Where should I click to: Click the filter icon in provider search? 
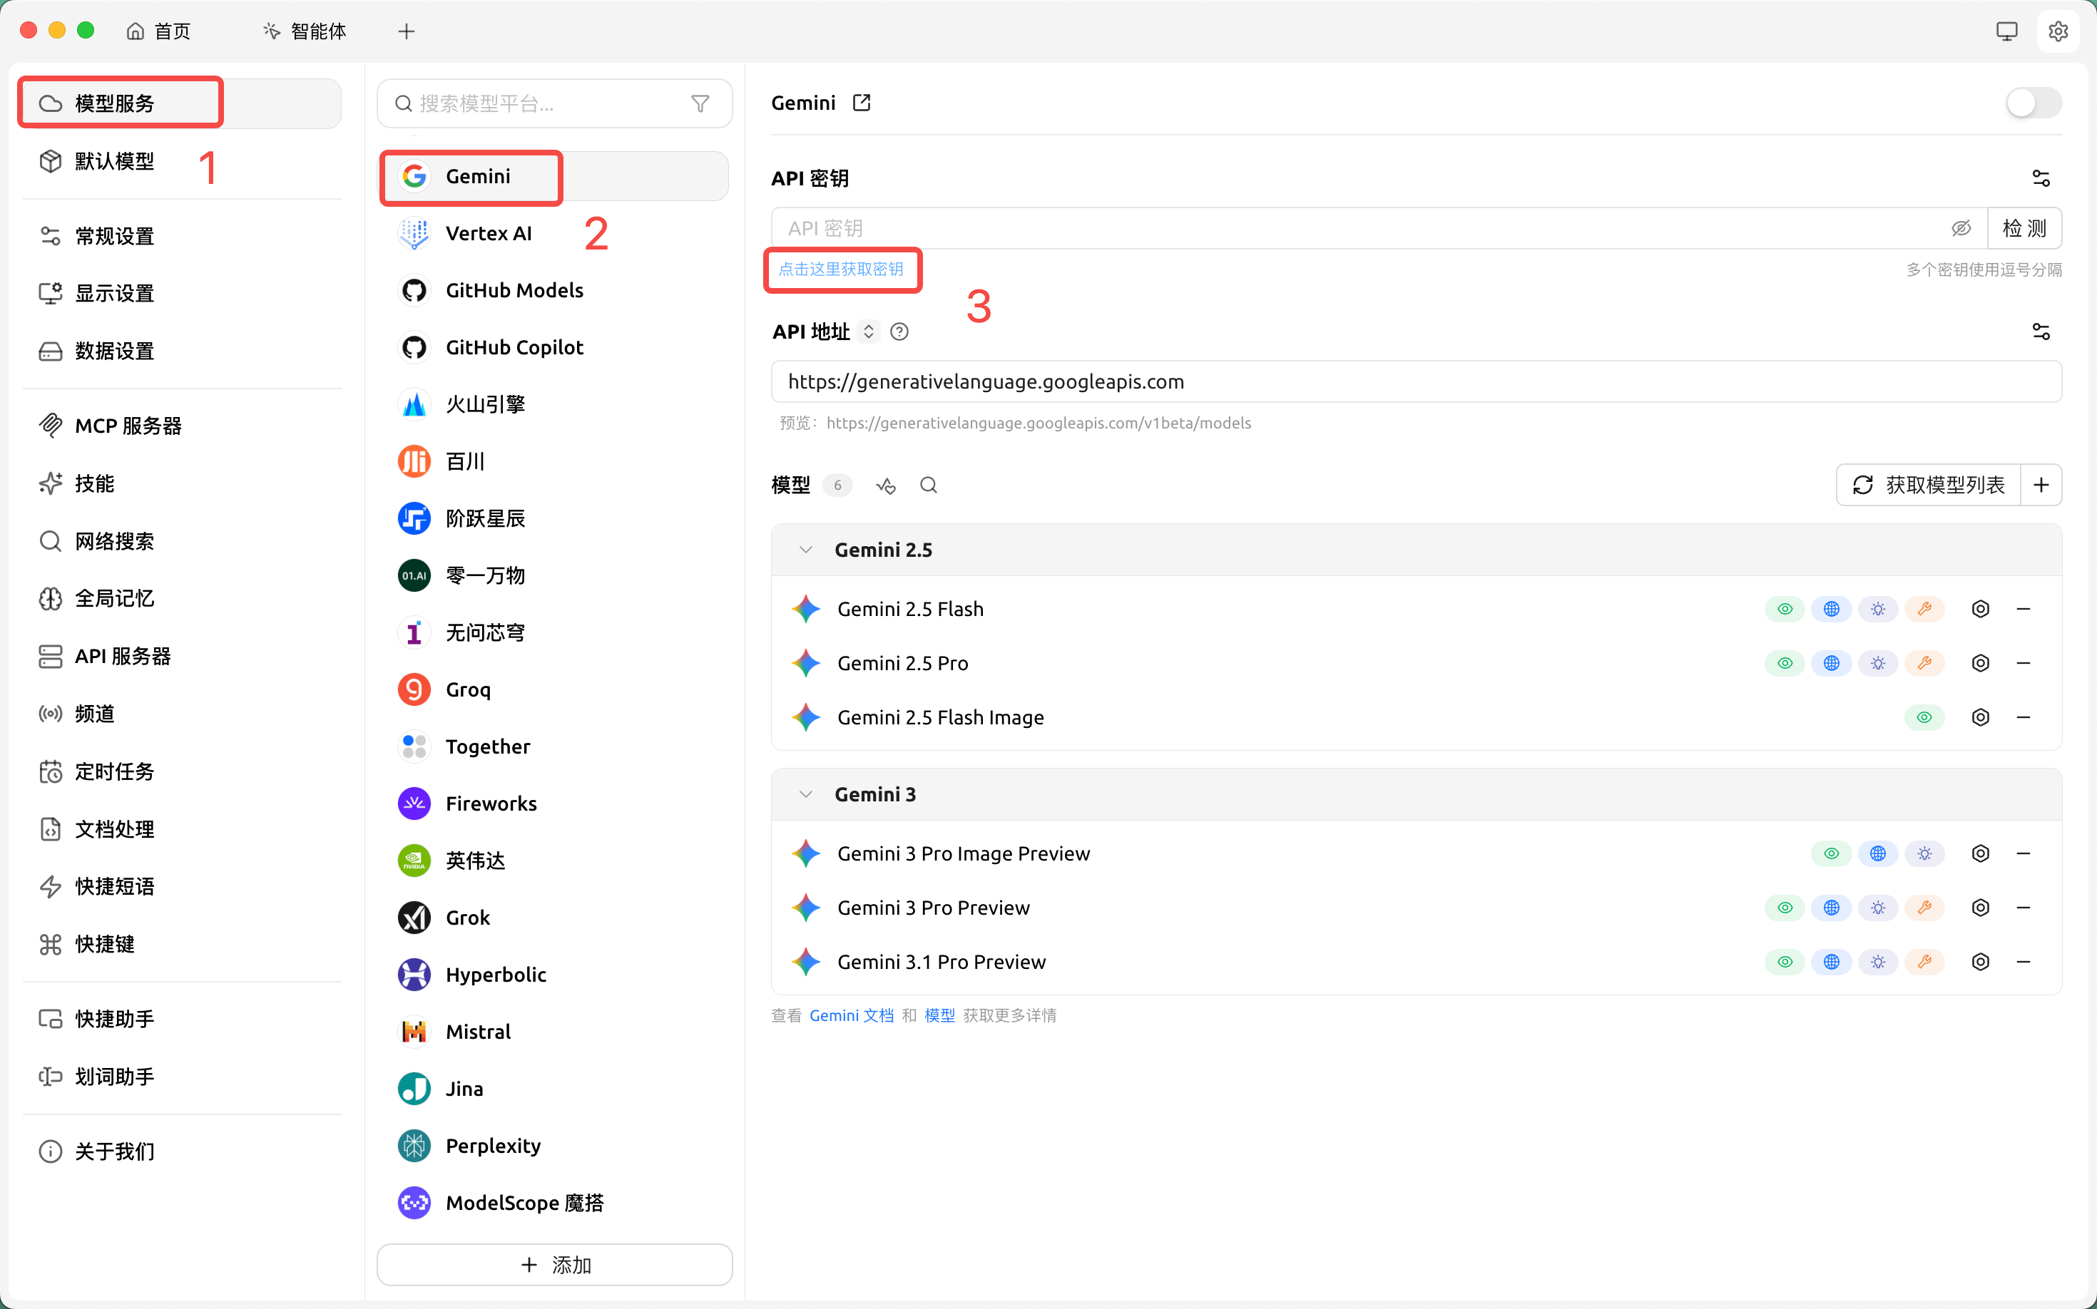[x=700, y=104]
